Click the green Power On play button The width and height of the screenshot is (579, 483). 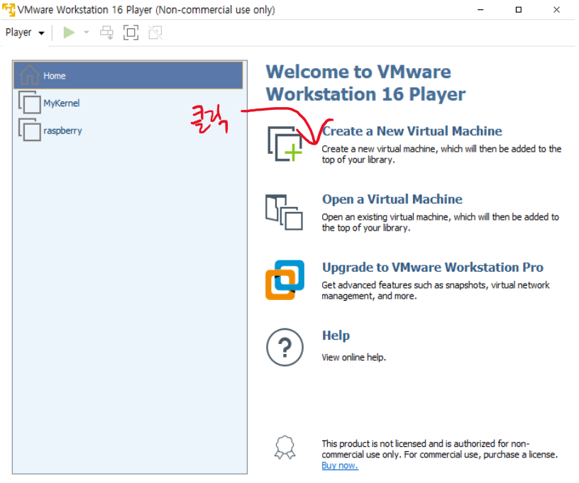pos(69,33)
